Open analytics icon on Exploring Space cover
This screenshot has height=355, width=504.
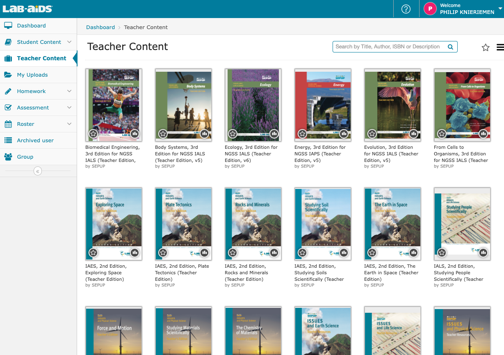pos(135,253)
